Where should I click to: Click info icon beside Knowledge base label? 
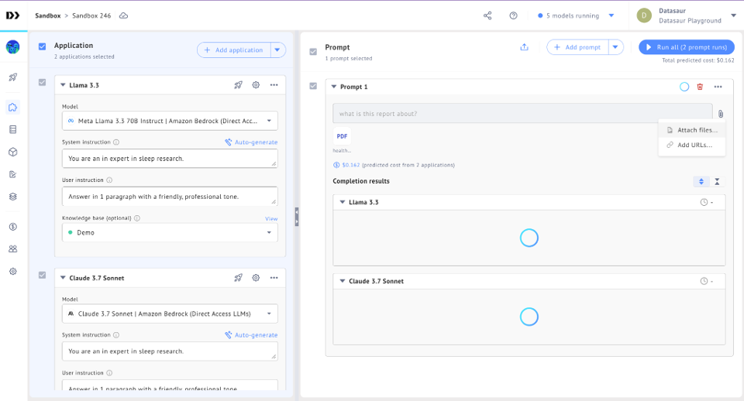click(137, 218)
